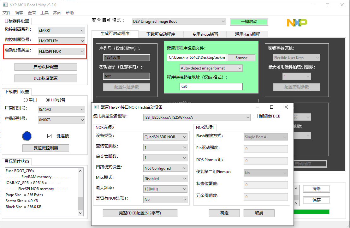
Task: Click the 目标器件状态 panel scrollbar
Action: point(80,189)
